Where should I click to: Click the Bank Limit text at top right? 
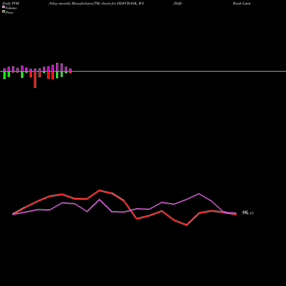(241, 3)
